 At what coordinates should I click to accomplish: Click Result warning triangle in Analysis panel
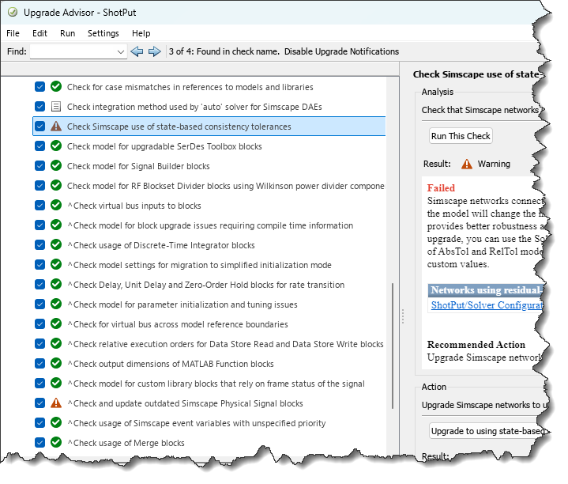click(x=467, y=164)
